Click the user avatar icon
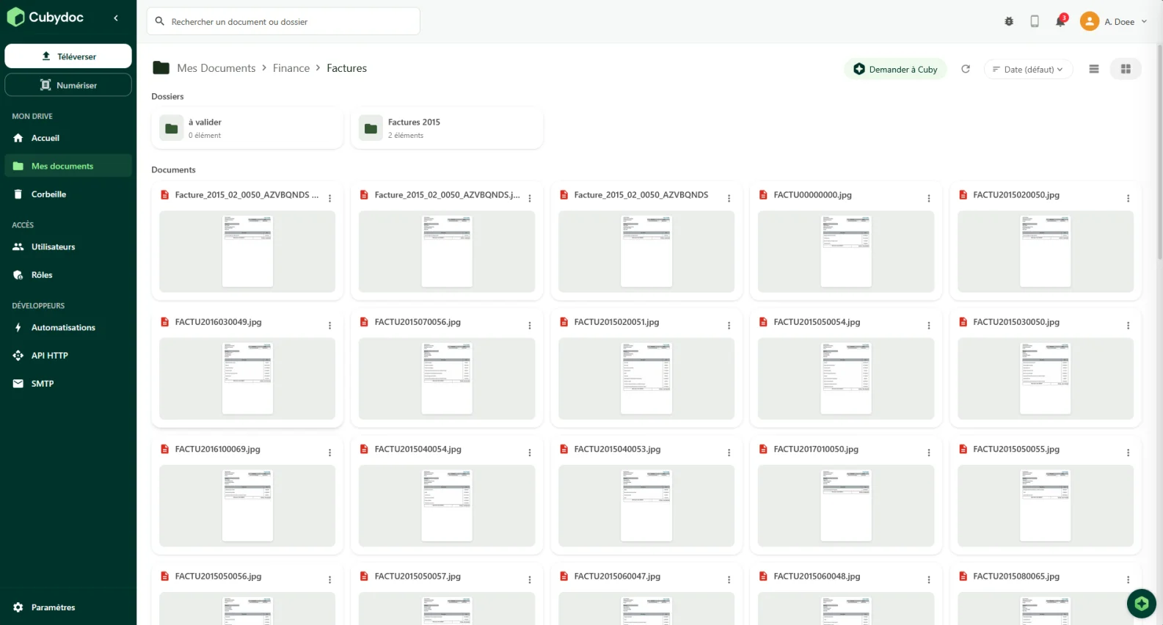 (1090, 21)
